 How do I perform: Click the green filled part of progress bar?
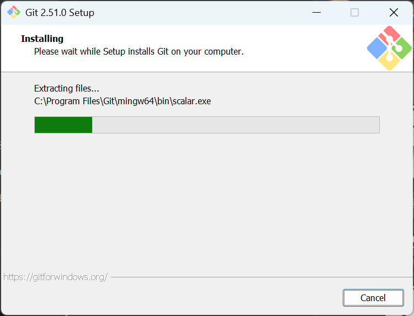tap(63, 125)
